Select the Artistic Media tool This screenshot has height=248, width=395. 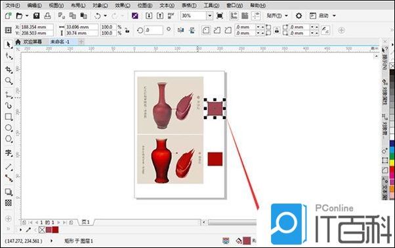click(x=9, y=105)
